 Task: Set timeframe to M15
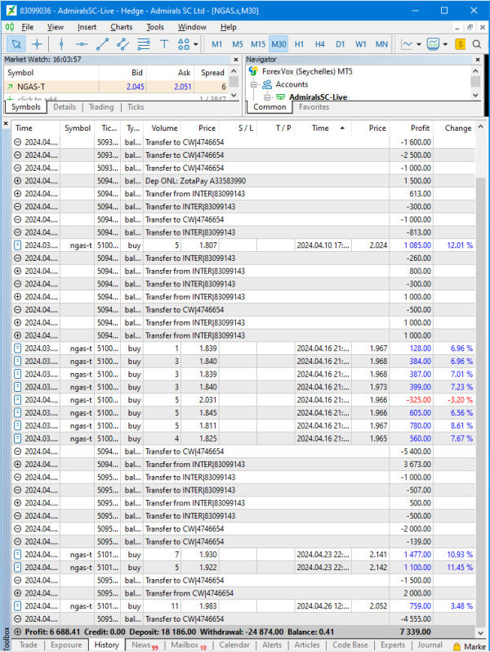(x=257, y=44)
